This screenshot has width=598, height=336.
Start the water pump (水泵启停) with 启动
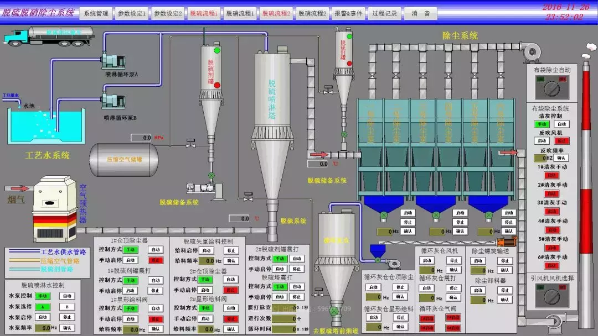point(43,317)
